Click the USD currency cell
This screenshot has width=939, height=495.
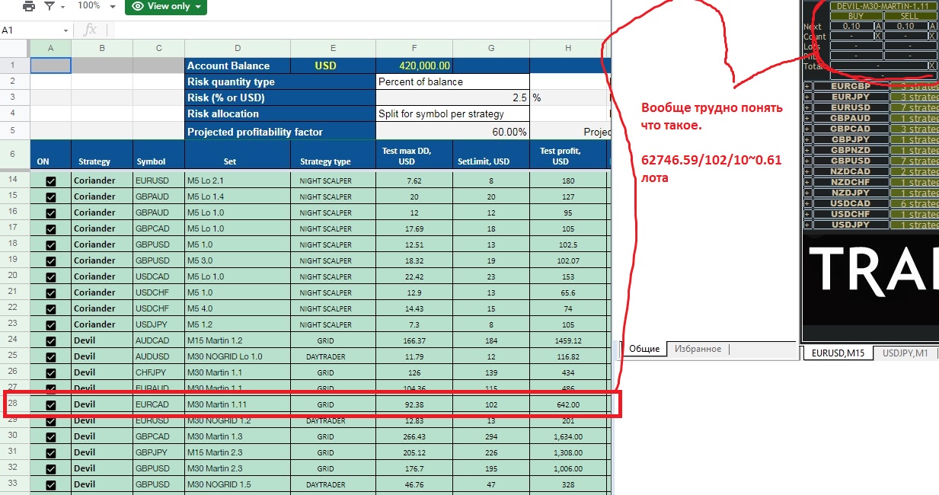point(333,66)
